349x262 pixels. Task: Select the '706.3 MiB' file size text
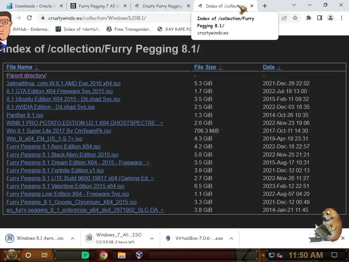(x=206, y=131)
